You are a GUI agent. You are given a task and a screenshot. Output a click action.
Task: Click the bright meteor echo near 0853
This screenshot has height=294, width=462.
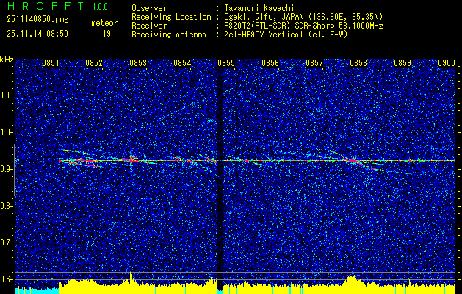pyautogui.click(x=133, y=159)
